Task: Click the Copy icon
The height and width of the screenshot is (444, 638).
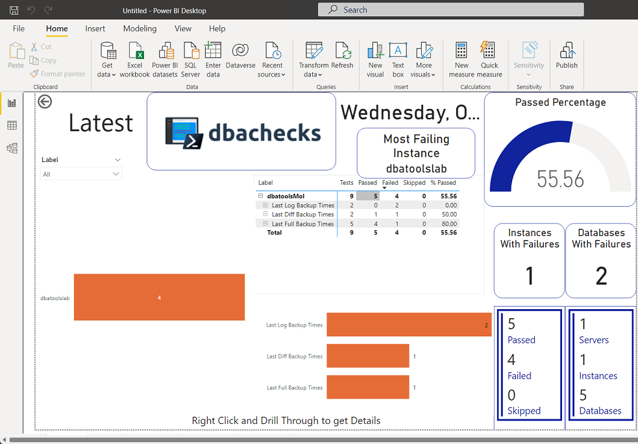Action: pyautogui.click(x=34, y=60)
